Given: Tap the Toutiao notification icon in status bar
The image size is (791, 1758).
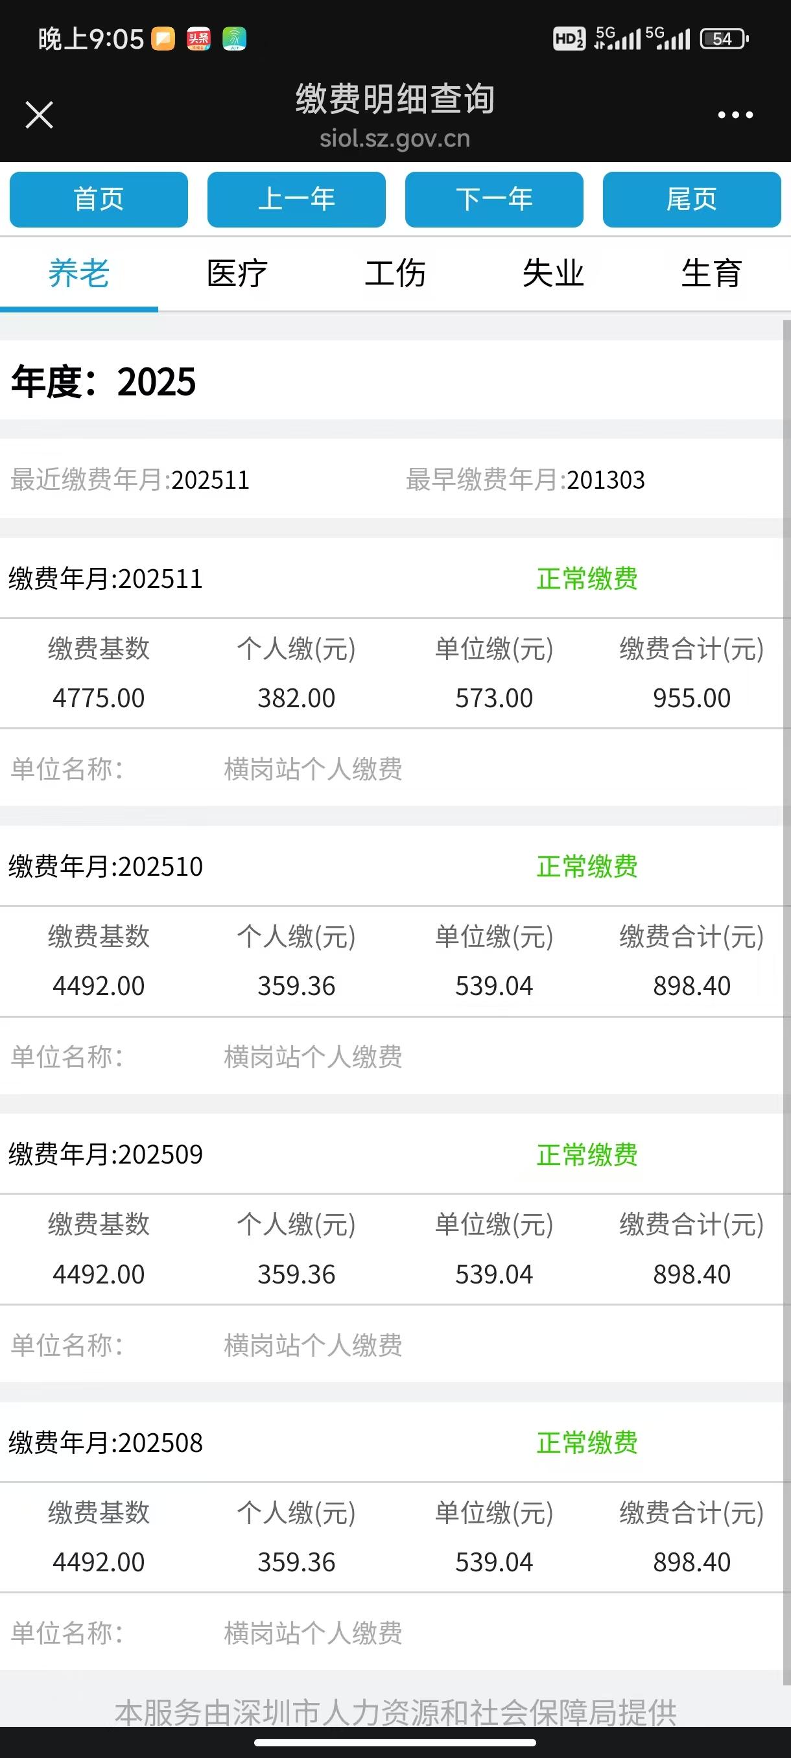Looking at the screenshot, I should coord(198,39).
